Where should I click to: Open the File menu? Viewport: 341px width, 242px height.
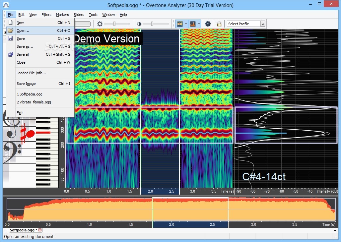(11, 15)
